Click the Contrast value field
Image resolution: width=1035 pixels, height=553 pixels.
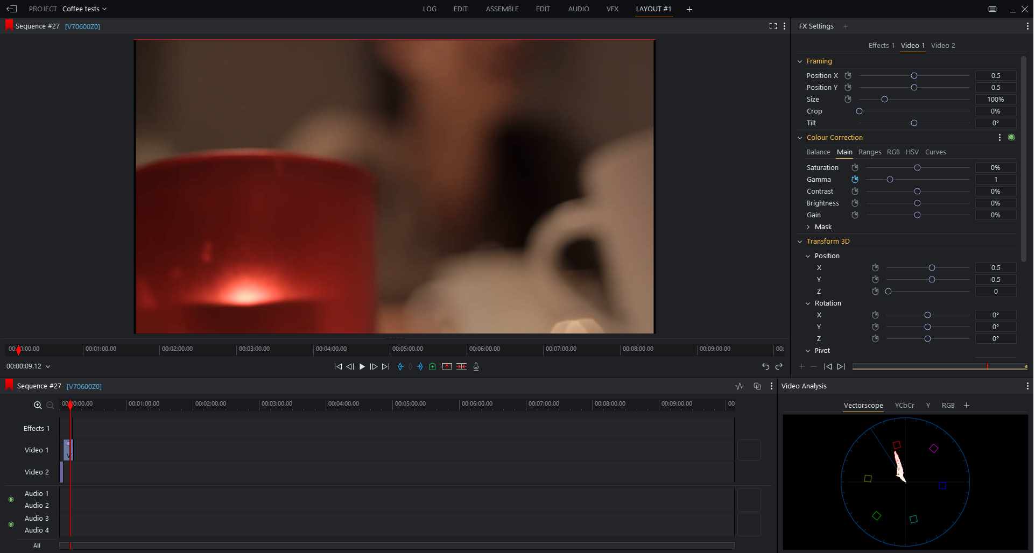pyautogui.click(x=997, y=192)
